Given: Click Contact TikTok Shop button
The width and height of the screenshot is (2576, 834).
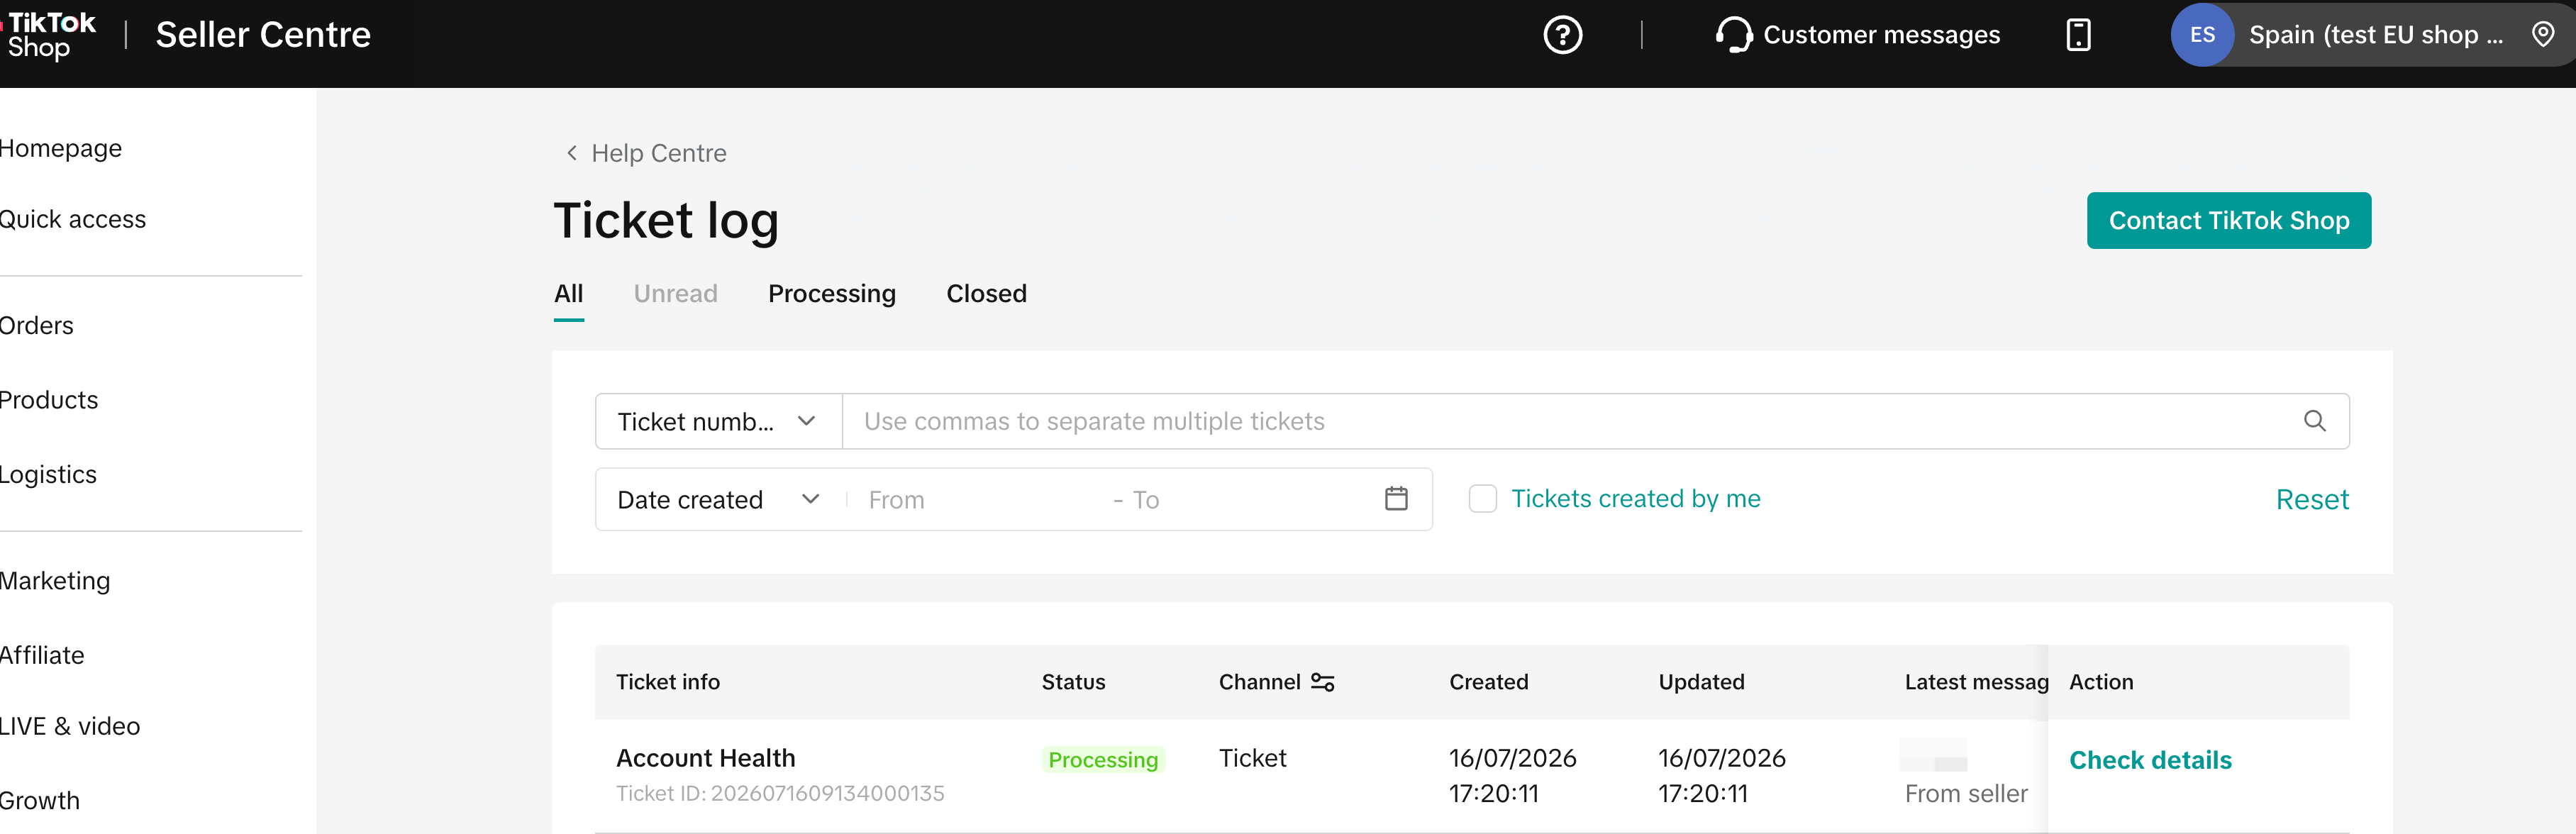Looking at the screenshot, I should 2228,221.
